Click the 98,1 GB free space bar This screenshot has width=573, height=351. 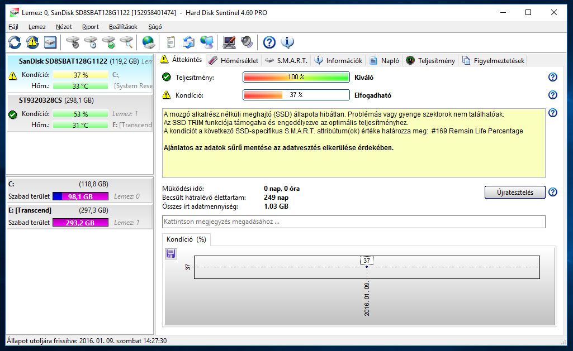pos(80,196)
